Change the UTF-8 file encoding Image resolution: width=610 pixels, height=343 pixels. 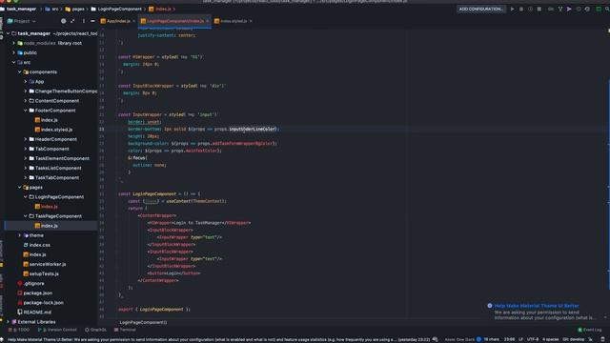pos(533,339)
